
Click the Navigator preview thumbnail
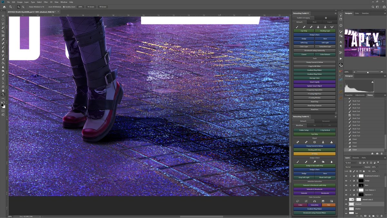(365, 43)
